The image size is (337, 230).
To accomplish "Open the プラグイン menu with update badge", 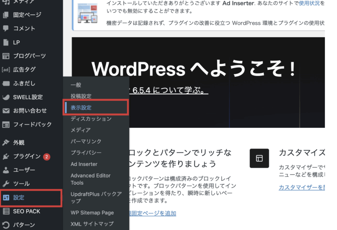I will coord(27,156).
